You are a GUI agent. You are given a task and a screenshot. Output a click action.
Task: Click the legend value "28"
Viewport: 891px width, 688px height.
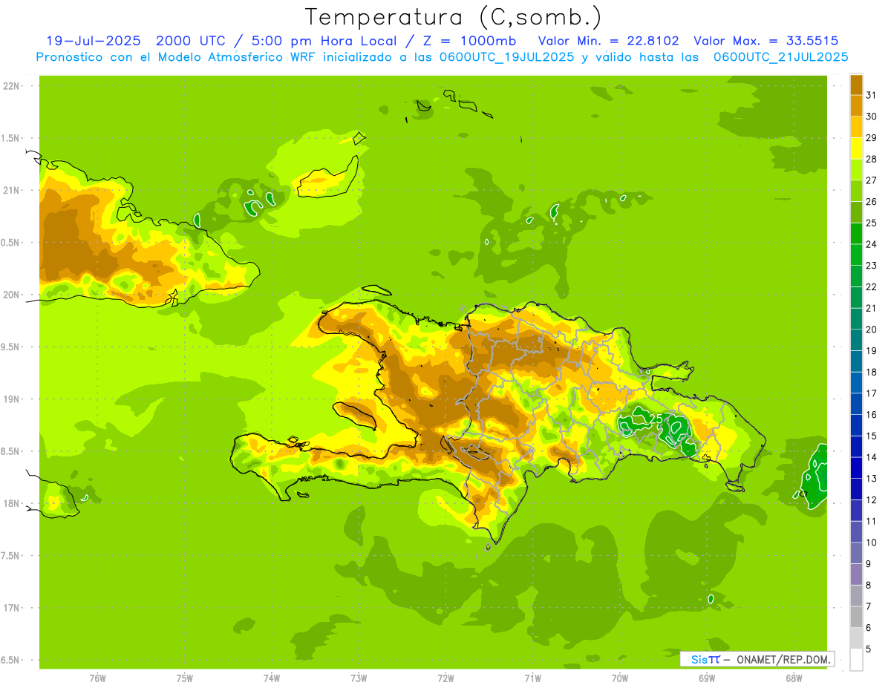tap(872, 159)
